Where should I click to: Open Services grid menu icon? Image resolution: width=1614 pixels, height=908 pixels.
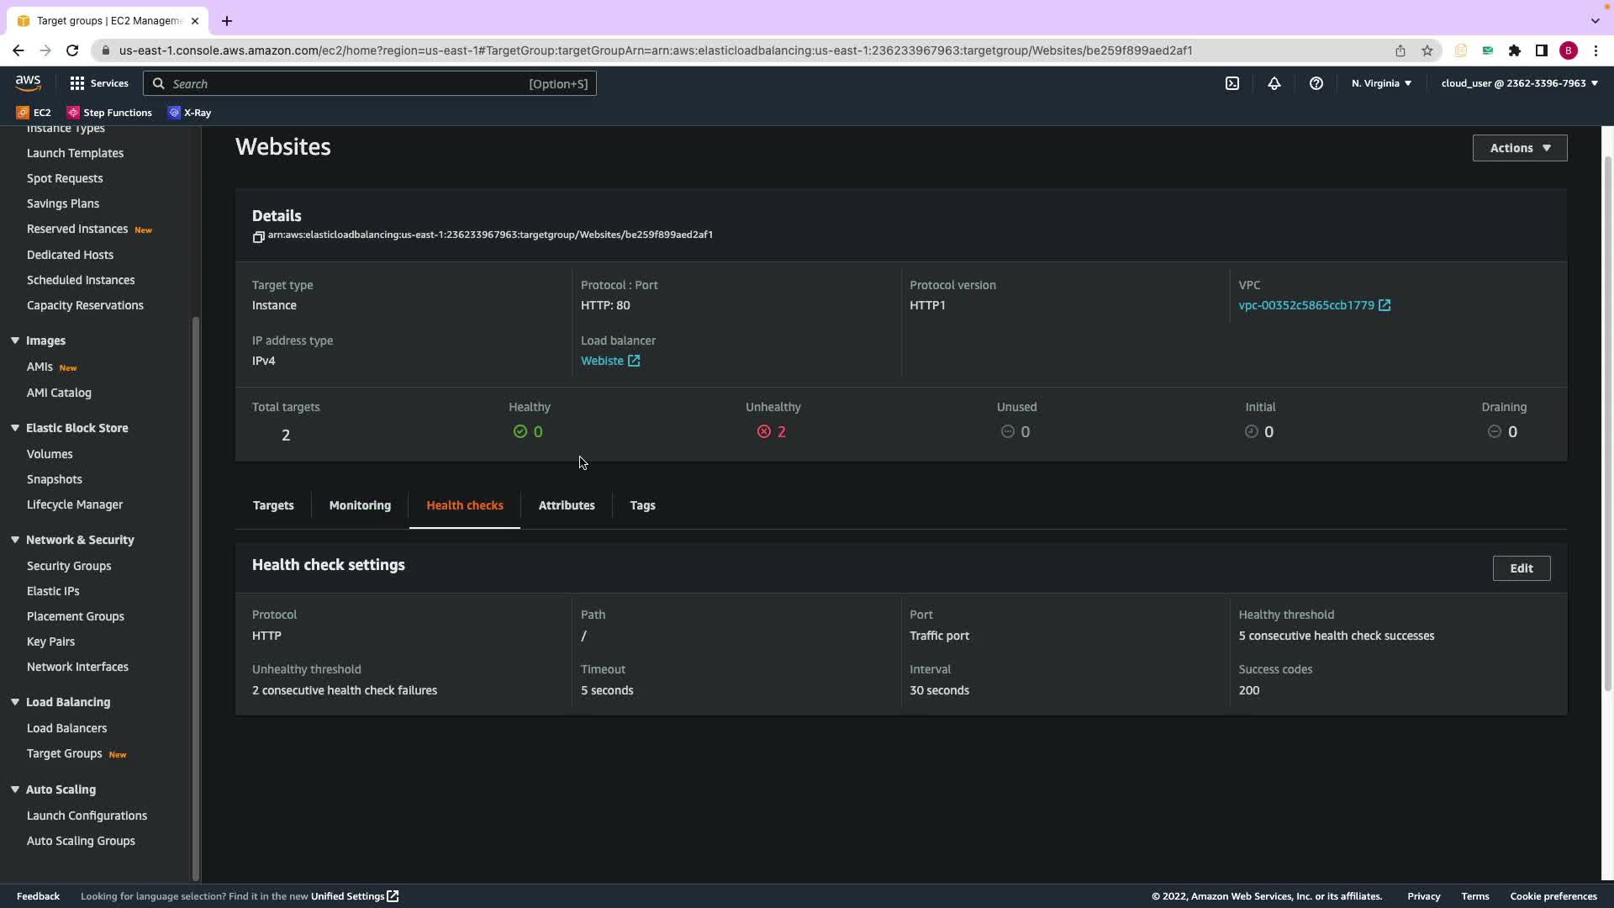[77, 83]
